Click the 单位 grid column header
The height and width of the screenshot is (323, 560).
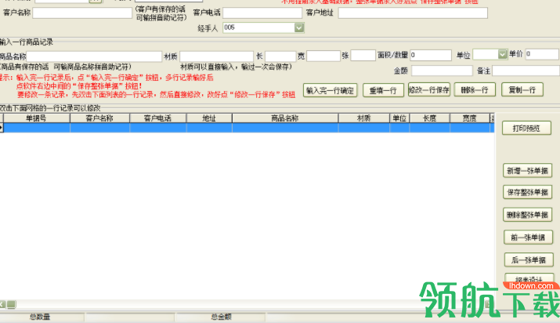click(x=399, y=118)
